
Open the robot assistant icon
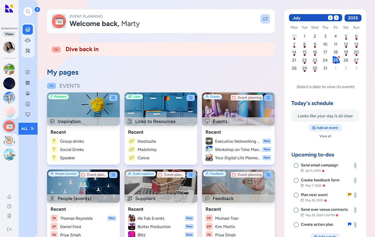point(28,40)
